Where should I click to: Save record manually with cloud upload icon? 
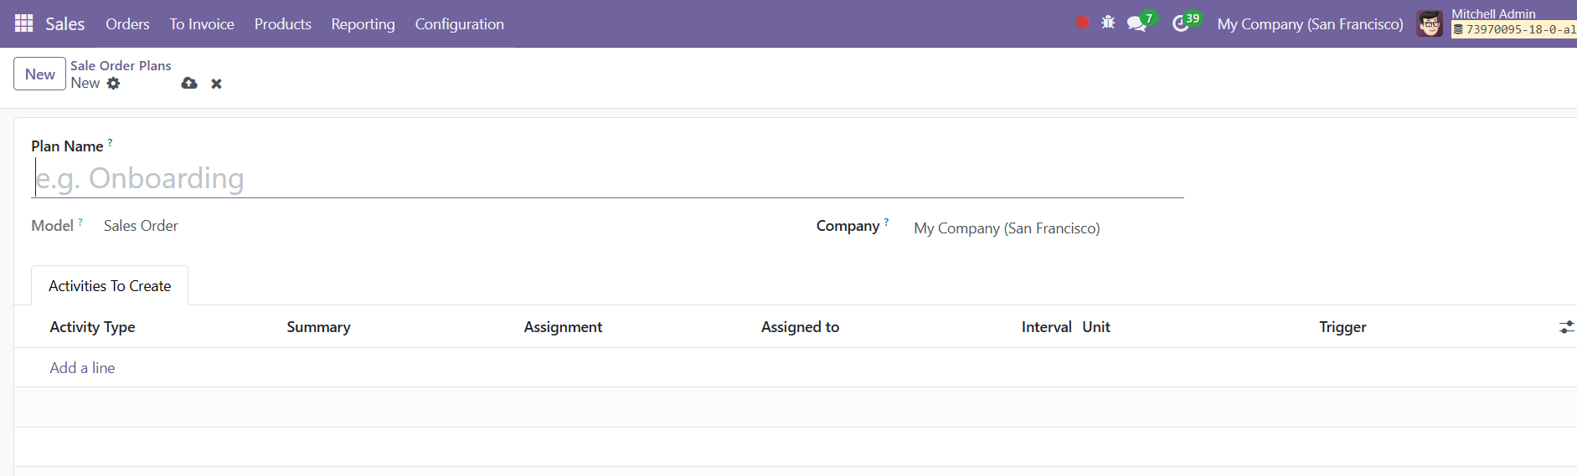(189, 83)
